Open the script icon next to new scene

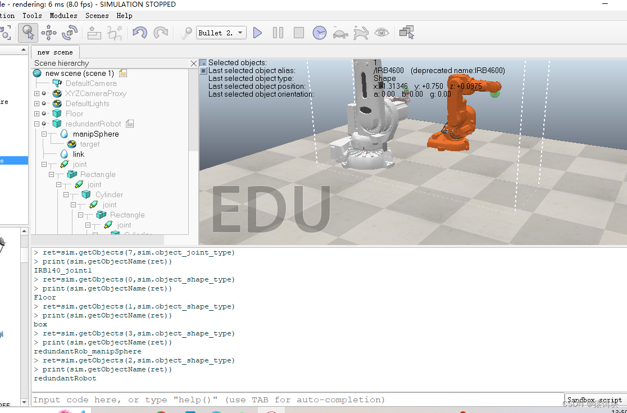(123, 73)
